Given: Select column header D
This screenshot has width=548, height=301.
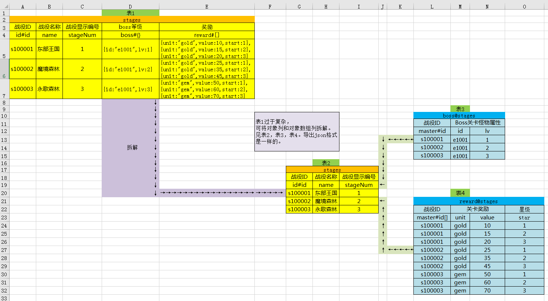Looking at the screenshot, I should click(x=131, y=7).
